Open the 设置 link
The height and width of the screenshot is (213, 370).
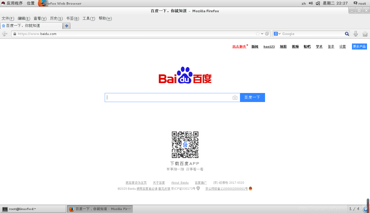click(342, 47)
